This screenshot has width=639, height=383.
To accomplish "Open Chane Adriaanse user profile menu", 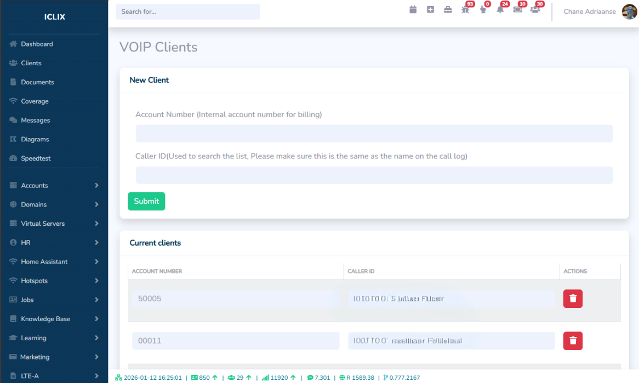I will (599, 12).
